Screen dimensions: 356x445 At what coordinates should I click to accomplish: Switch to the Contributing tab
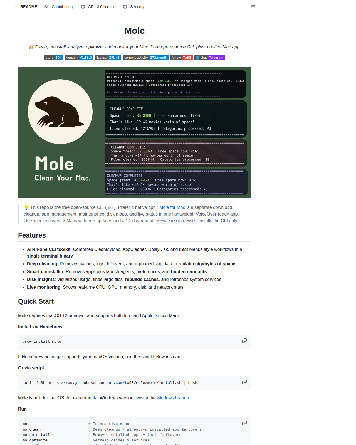pos(58,7)
